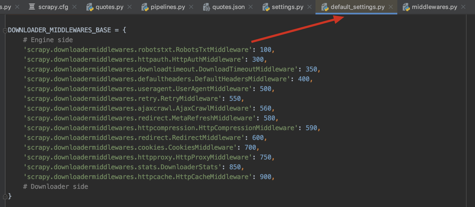This screenshot has width=475, height=207.
Task: Click the priority value 560
Action: (x=266, y=108)
